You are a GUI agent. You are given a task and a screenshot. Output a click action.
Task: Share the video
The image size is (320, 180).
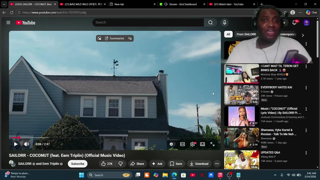137,164
